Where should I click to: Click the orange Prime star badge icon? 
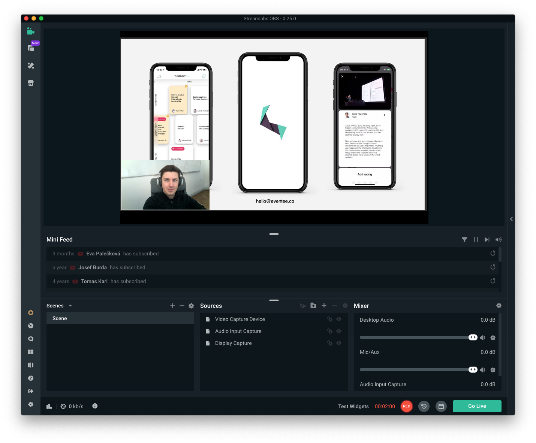pos(31,313)
